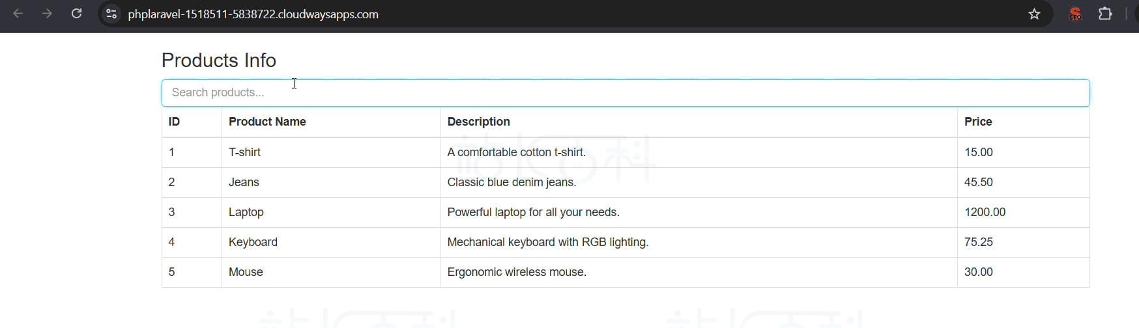Focus the Search products field

(626, 93)
